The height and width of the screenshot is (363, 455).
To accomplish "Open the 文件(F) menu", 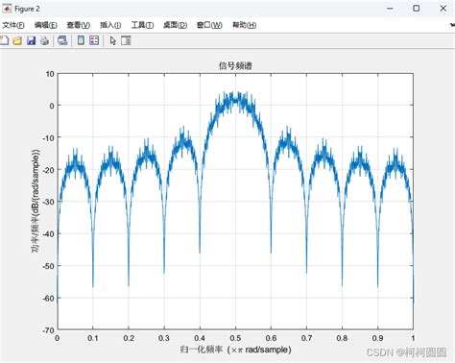I will [x=13, y=25].
